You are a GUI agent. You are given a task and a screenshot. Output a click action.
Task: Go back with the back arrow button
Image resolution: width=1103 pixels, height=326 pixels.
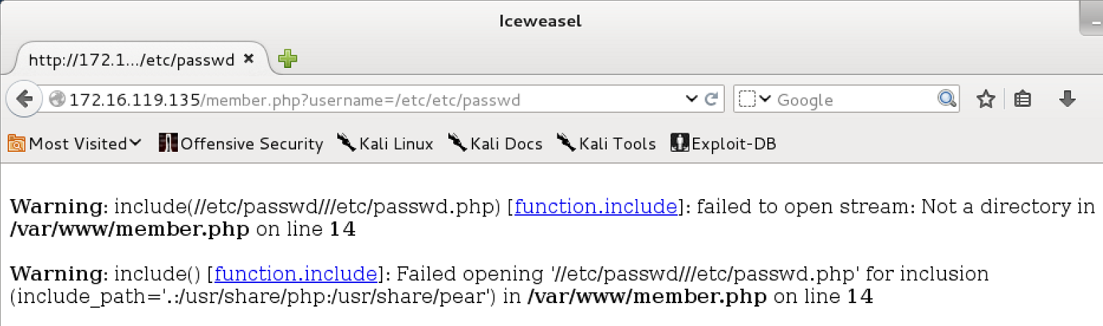[24, 99]
